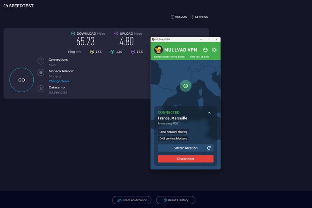Open Results History
312x208 pixels.
point(175,200)
